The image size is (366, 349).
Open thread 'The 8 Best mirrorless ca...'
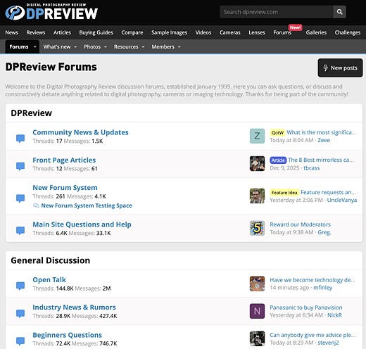point(321,160)
